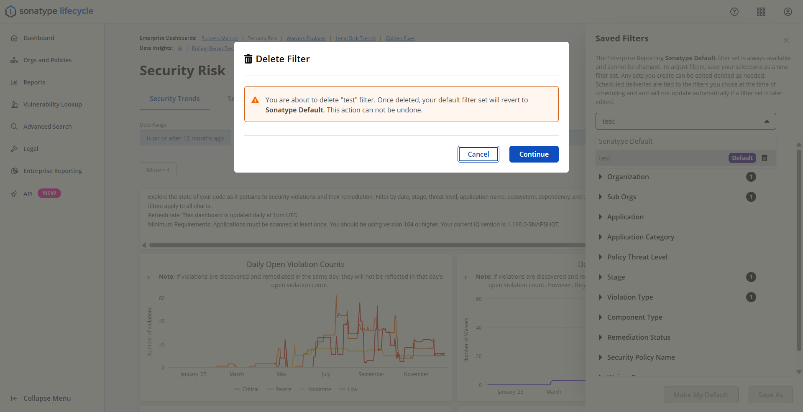This screenshot has height=412, width=803.
Task: Click the Orgs and Policies hierarchy icon
Action: (x=14, y=60)
